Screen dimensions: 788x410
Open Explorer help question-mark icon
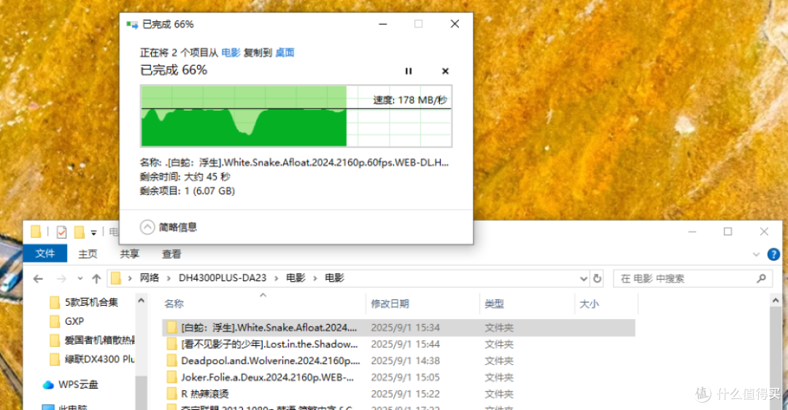click(x=773, y=254)
